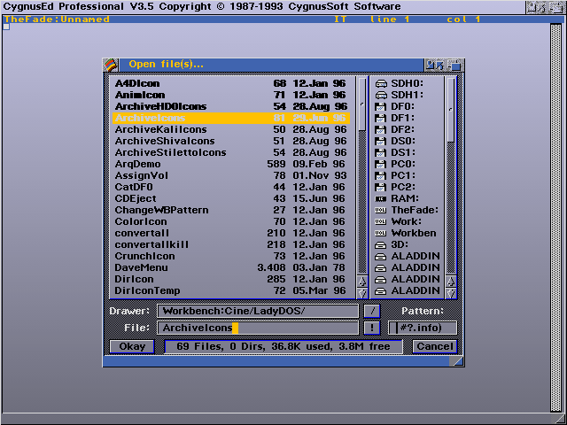Viewport: 567px width, 425px height.
Task: Click the volume list scrollbar knob
Action: click(451, 110)
